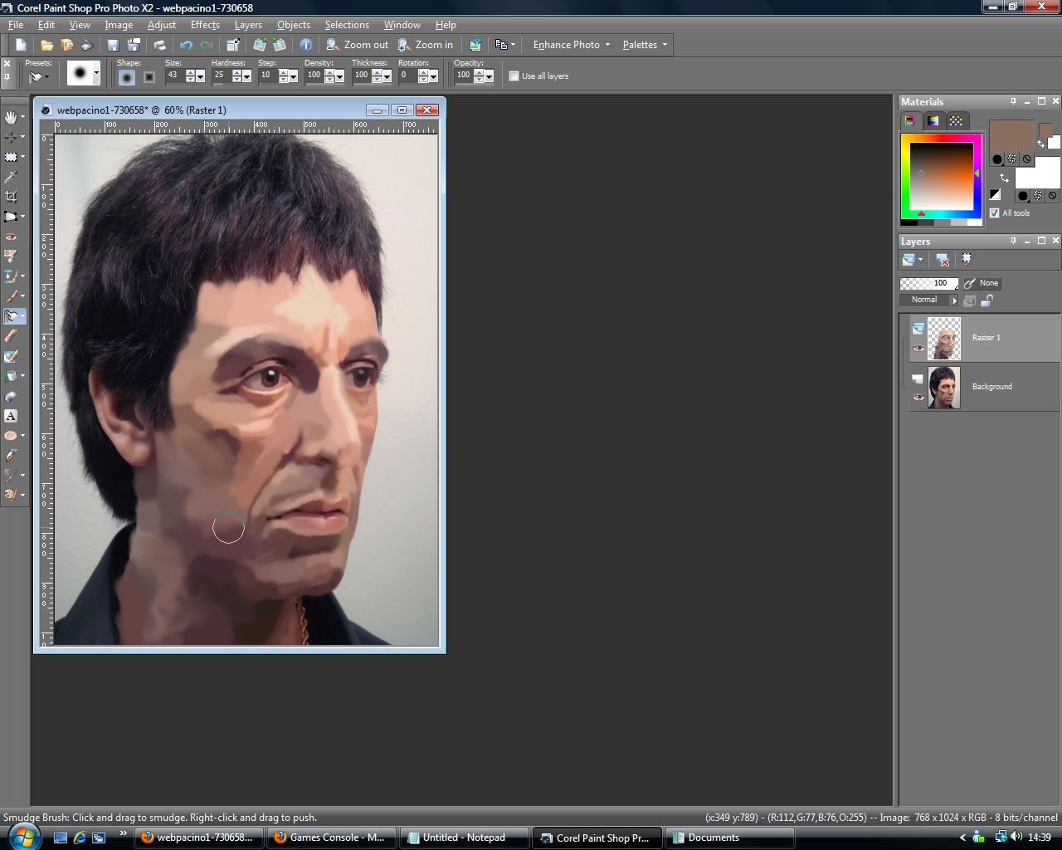Select the Move tool

pos(11,137)
